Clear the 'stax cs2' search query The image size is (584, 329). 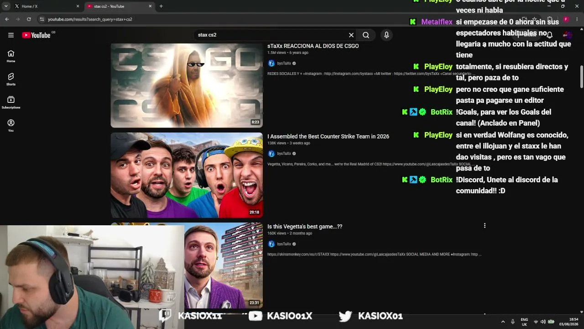pos(351,35)
